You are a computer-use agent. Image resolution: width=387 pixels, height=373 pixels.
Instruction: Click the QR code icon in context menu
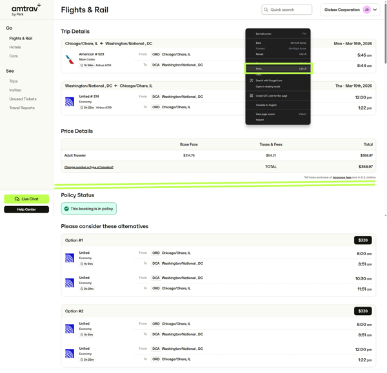click(x=252, y=95)
